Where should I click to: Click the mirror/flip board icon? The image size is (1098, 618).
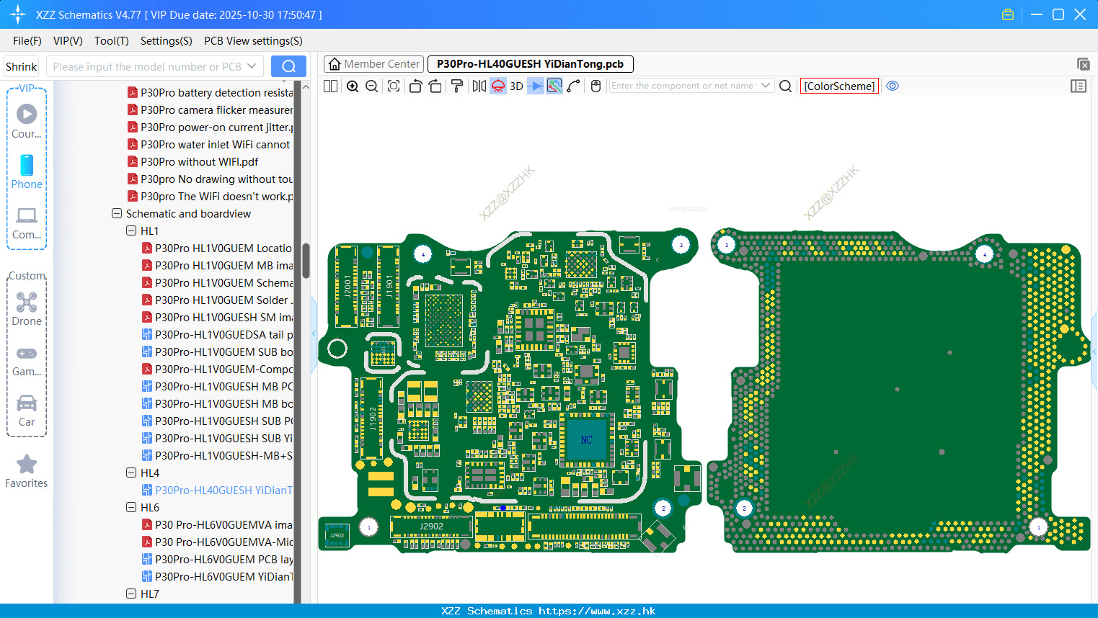coord(479,86)
